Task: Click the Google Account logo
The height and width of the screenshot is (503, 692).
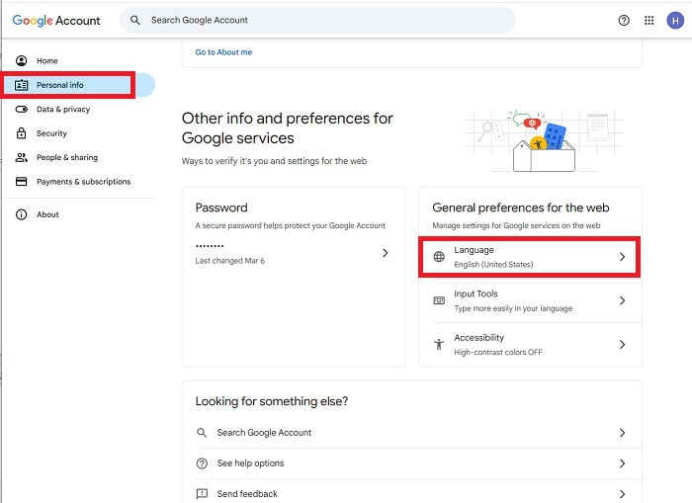Action: click(56, 20)
